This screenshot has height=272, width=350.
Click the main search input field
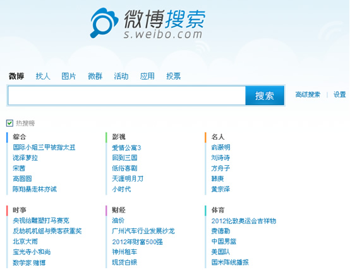(126, 96)
